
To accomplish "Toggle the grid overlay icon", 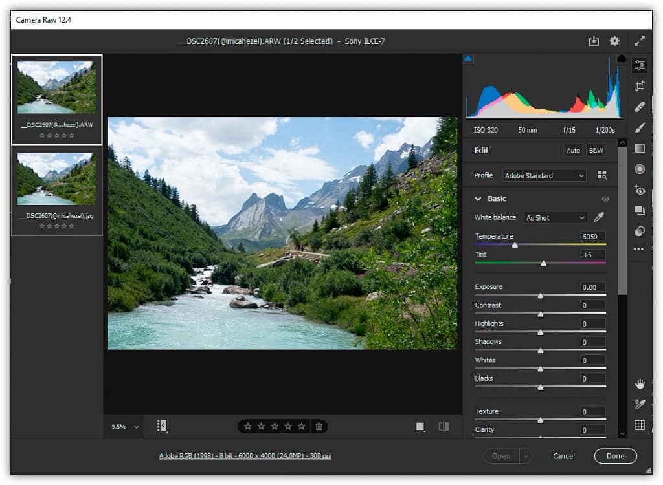I will [x=640, y=425].
